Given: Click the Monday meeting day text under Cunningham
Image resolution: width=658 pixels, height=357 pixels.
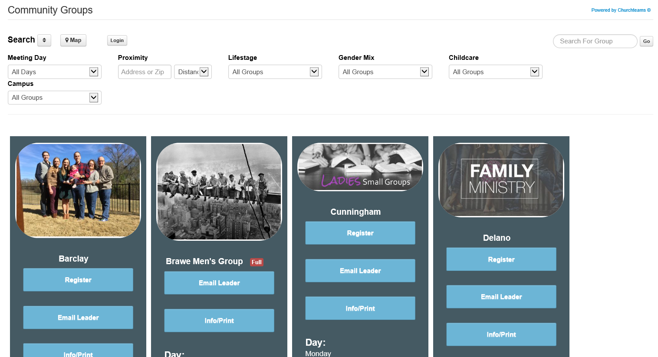Looking at the screenshot, I should pyautogui.click(x=318, y=354).
